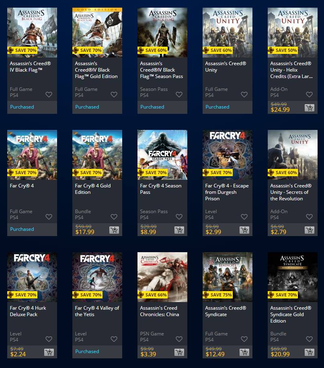The height and width of the screenshot is (368, 324).
Task: Add Hurk Deluxe Pack to cart
Action: tap(49, 352)
